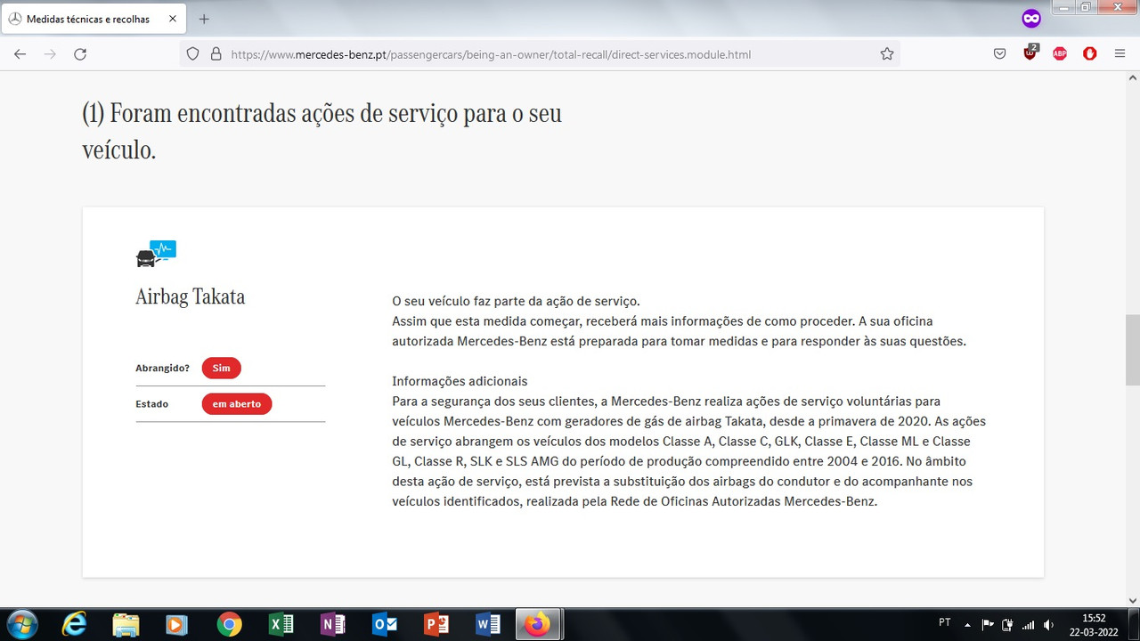
Task: Click the red em aberto status badge
Action: pyautogui.click(x=236, y=403)
